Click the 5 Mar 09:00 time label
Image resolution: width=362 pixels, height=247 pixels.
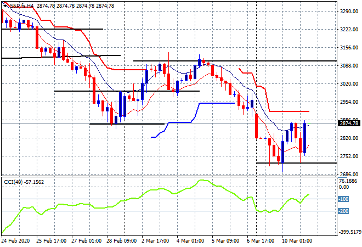[225, 241]
